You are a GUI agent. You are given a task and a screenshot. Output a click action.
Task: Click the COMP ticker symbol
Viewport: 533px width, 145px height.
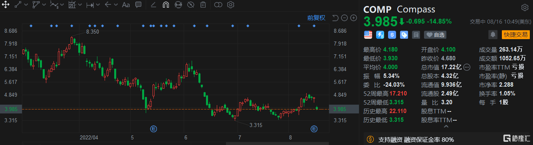click(x=378, y=9)
